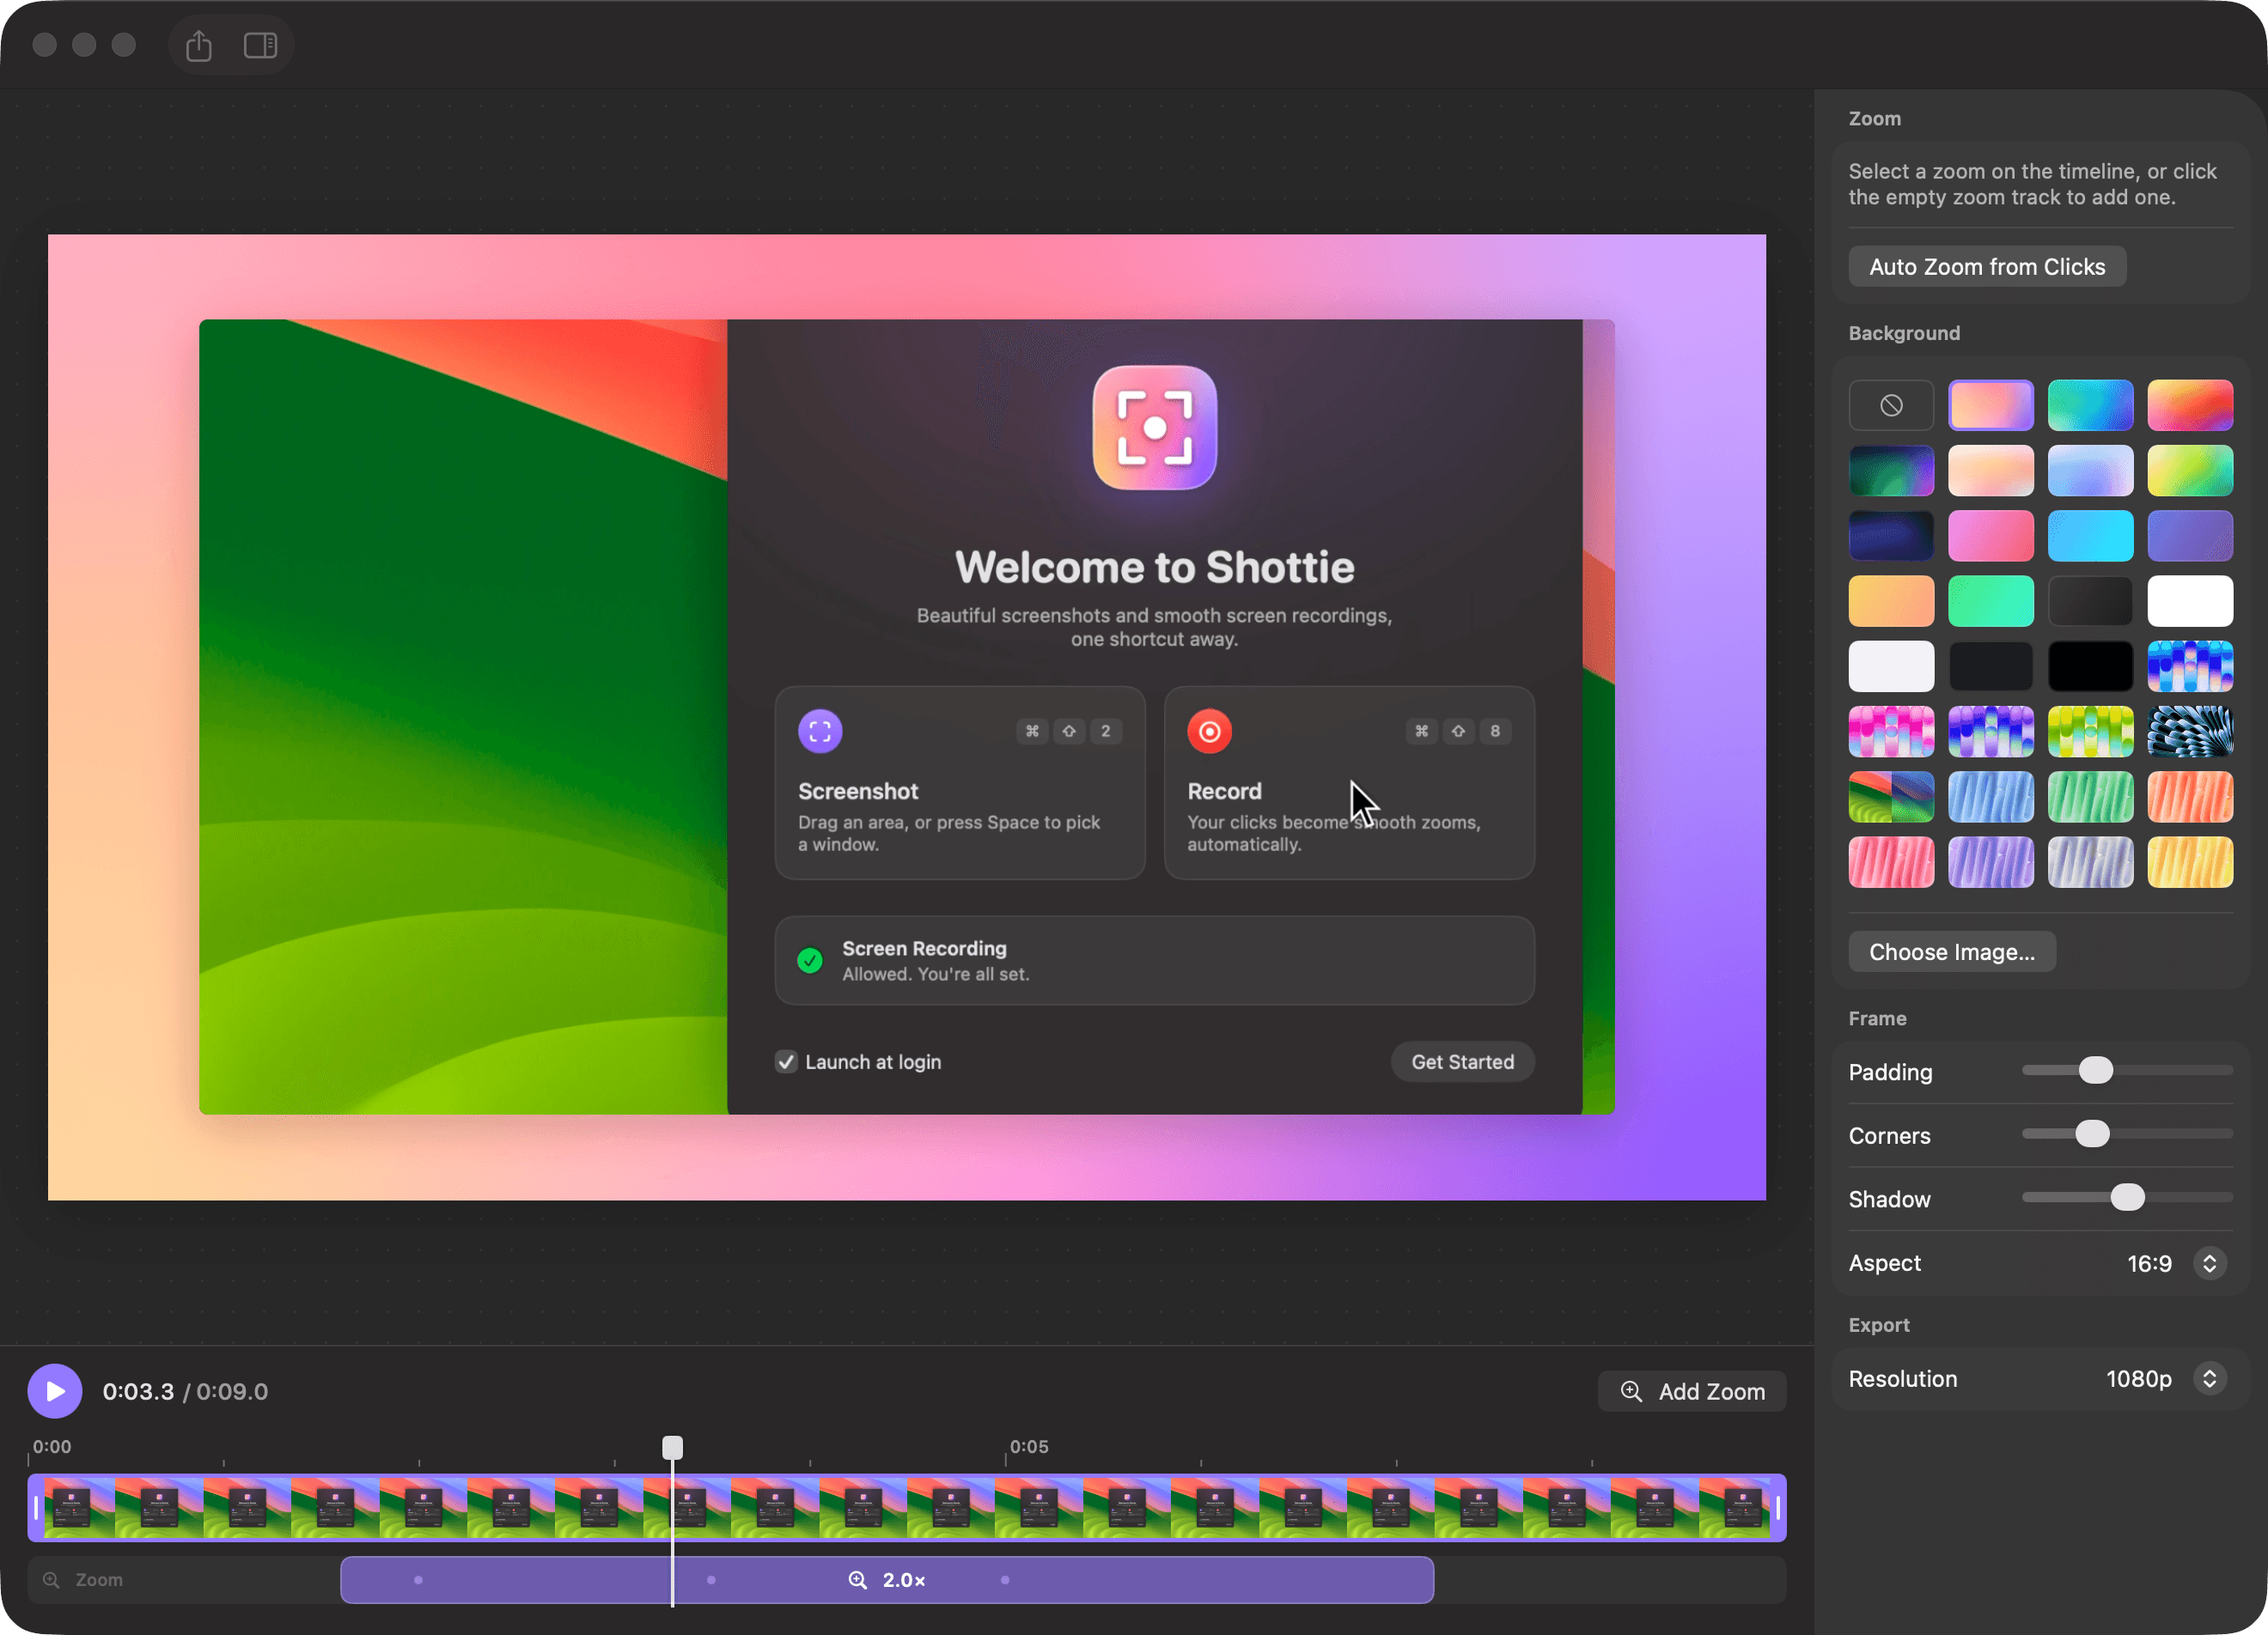
Task: Click the Screenshot card in the preview
Action: (960, 782)
